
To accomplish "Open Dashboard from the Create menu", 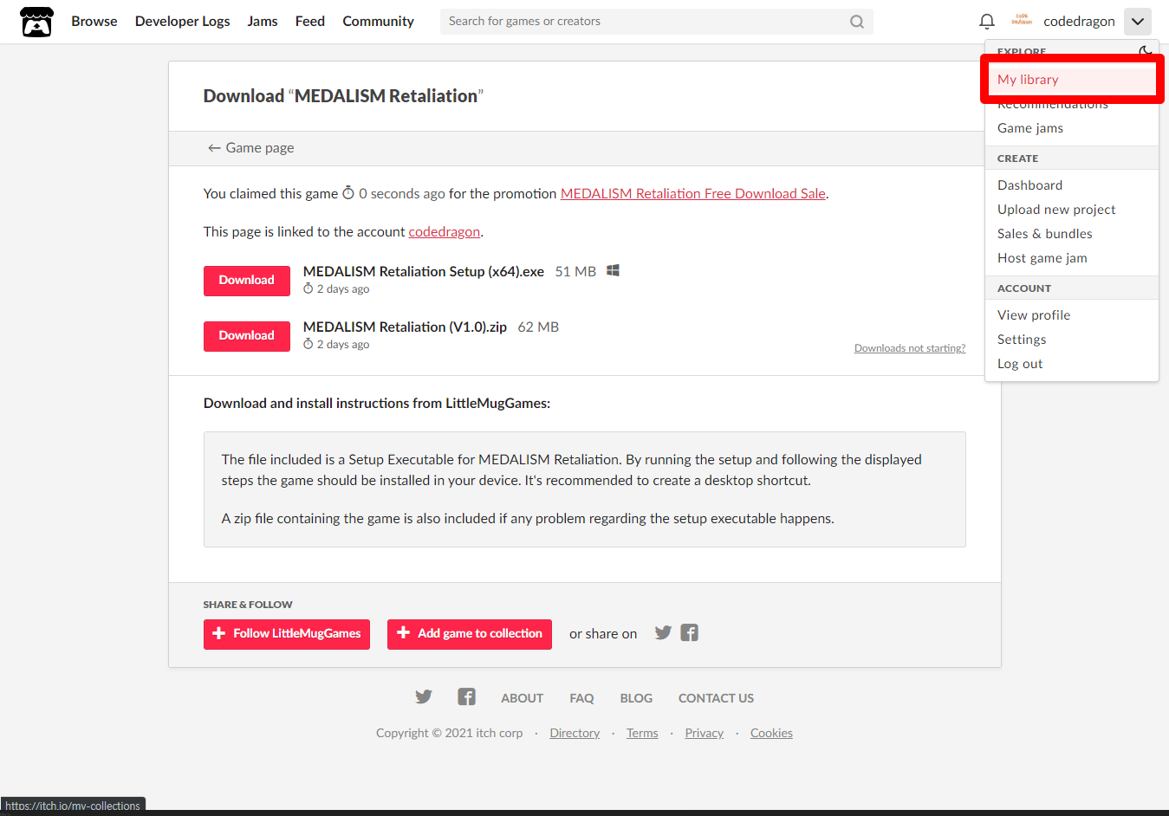I will tap(1072, 185).
